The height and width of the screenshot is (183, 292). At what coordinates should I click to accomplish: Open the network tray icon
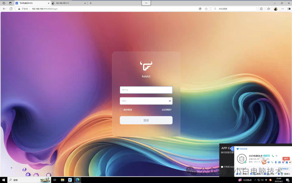(x=259, y=180)
